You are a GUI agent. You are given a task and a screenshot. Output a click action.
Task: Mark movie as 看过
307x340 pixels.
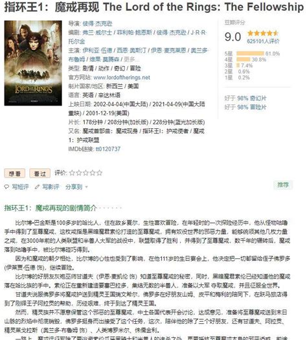pos(40,174)
